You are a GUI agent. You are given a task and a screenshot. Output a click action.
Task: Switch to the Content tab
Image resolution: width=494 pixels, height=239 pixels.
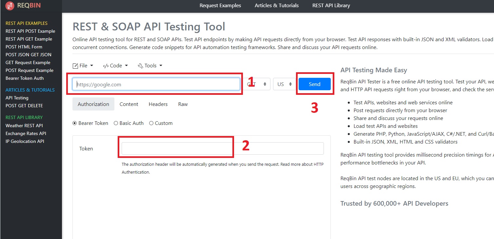[x=129, y=104]
